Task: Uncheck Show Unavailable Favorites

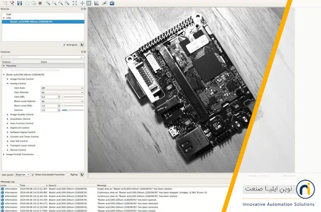Action: tap(33, 174)
